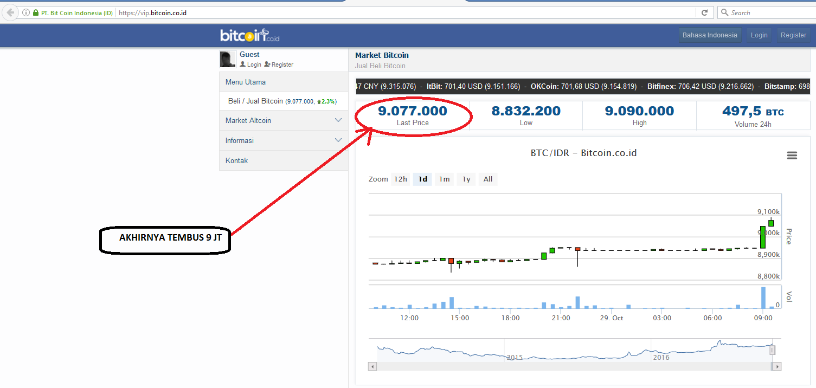Set chart zoom to 1y

[466, 179]
